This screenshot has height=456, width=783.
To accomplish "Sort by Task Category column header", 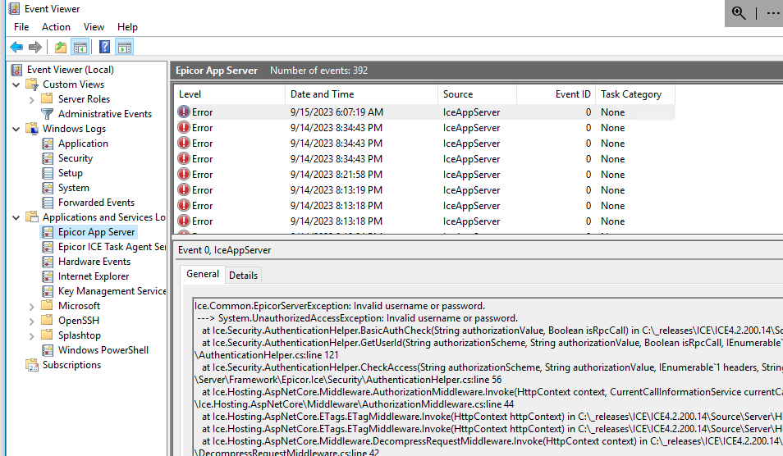I will click(635, 93).
